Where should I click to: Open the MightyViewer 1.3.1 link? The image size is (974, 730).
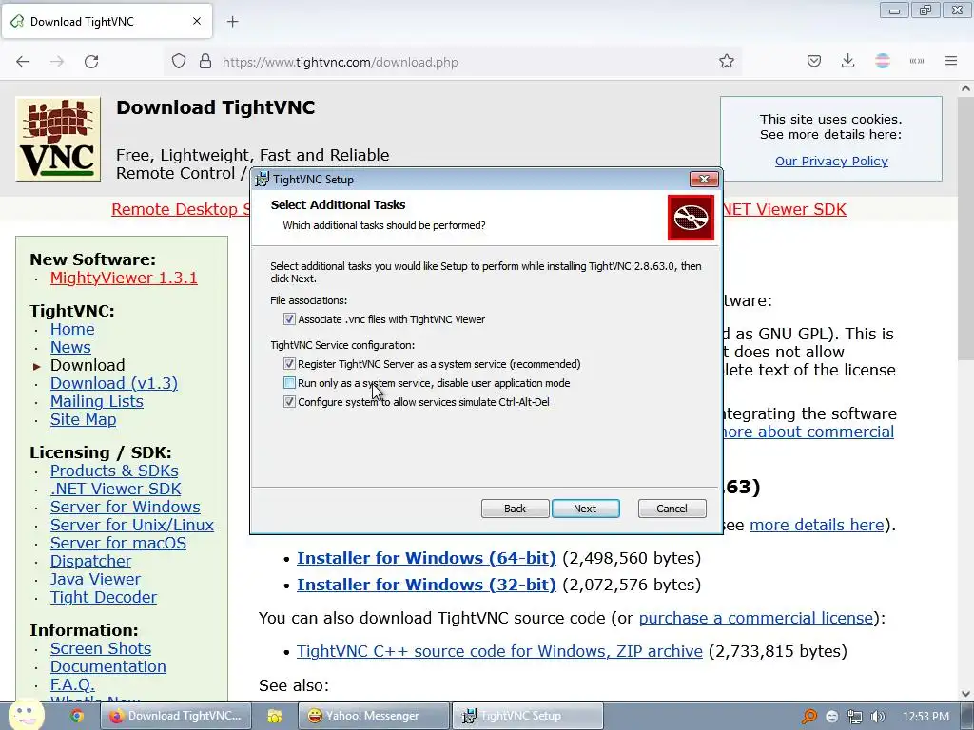[x=124, y=278]
